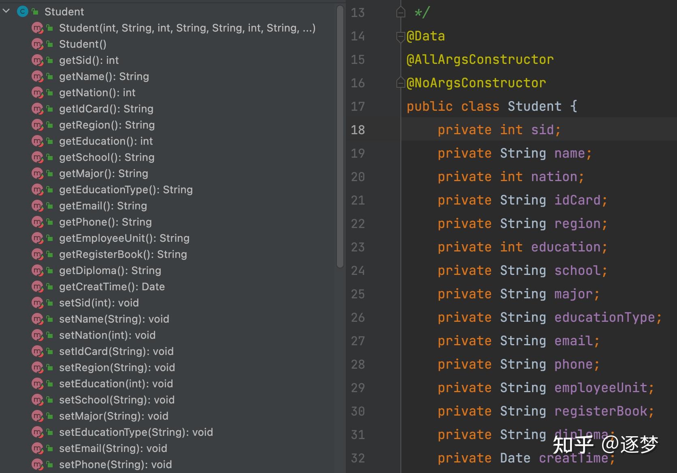Click line number 18 in the gutter
Viewport: 677px width, 473px height.
pos(358,130)
